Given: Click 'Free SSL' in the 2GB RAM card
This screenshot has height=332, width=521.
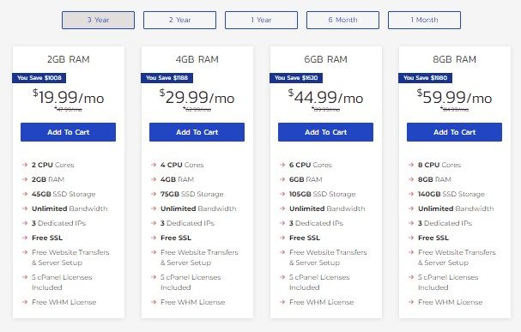Looking at the screenshot, I should pos(47,238).
